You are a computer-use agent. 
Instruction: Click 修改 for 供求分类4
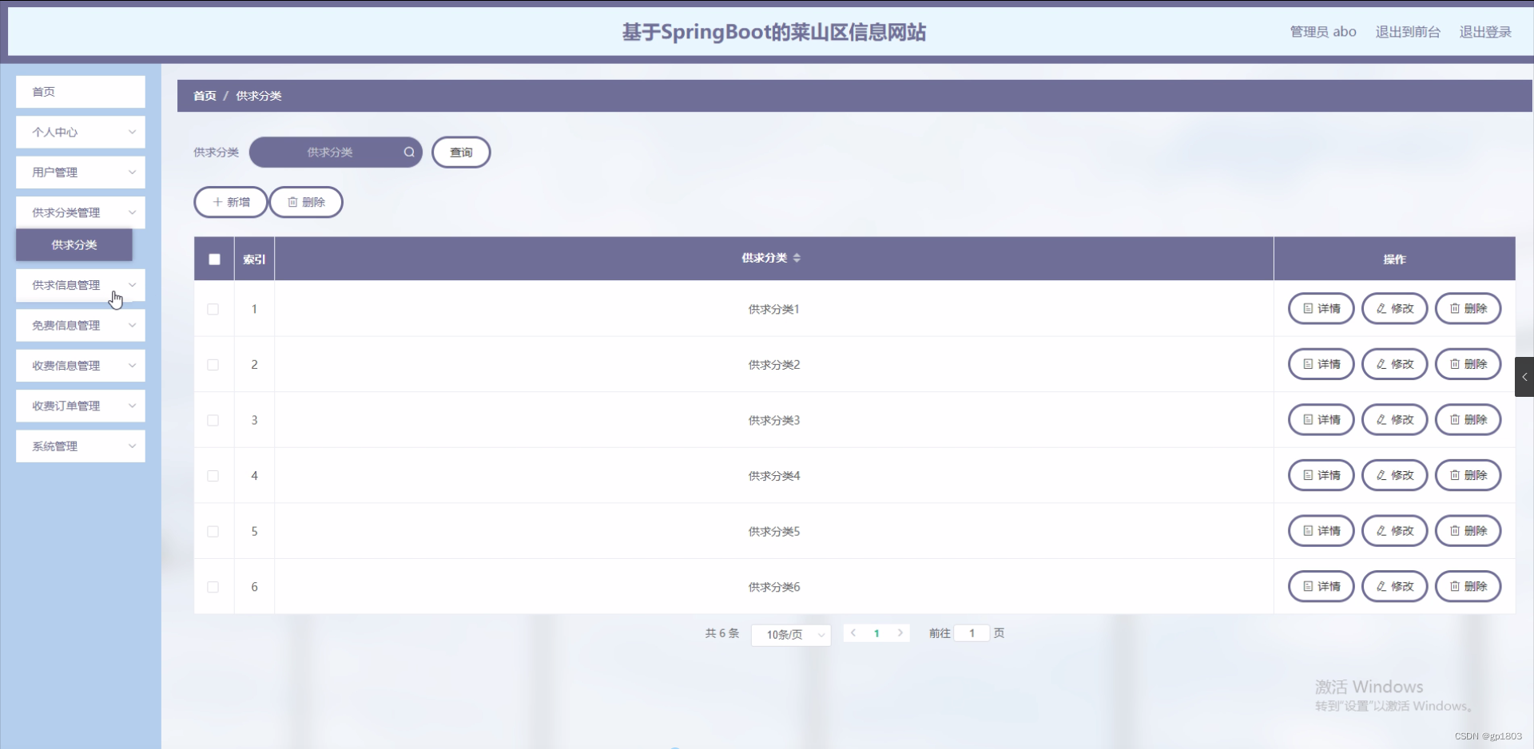coord(1395,475)
